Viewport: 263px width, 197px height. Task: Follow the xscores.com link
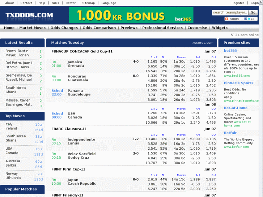pos(203,43)
